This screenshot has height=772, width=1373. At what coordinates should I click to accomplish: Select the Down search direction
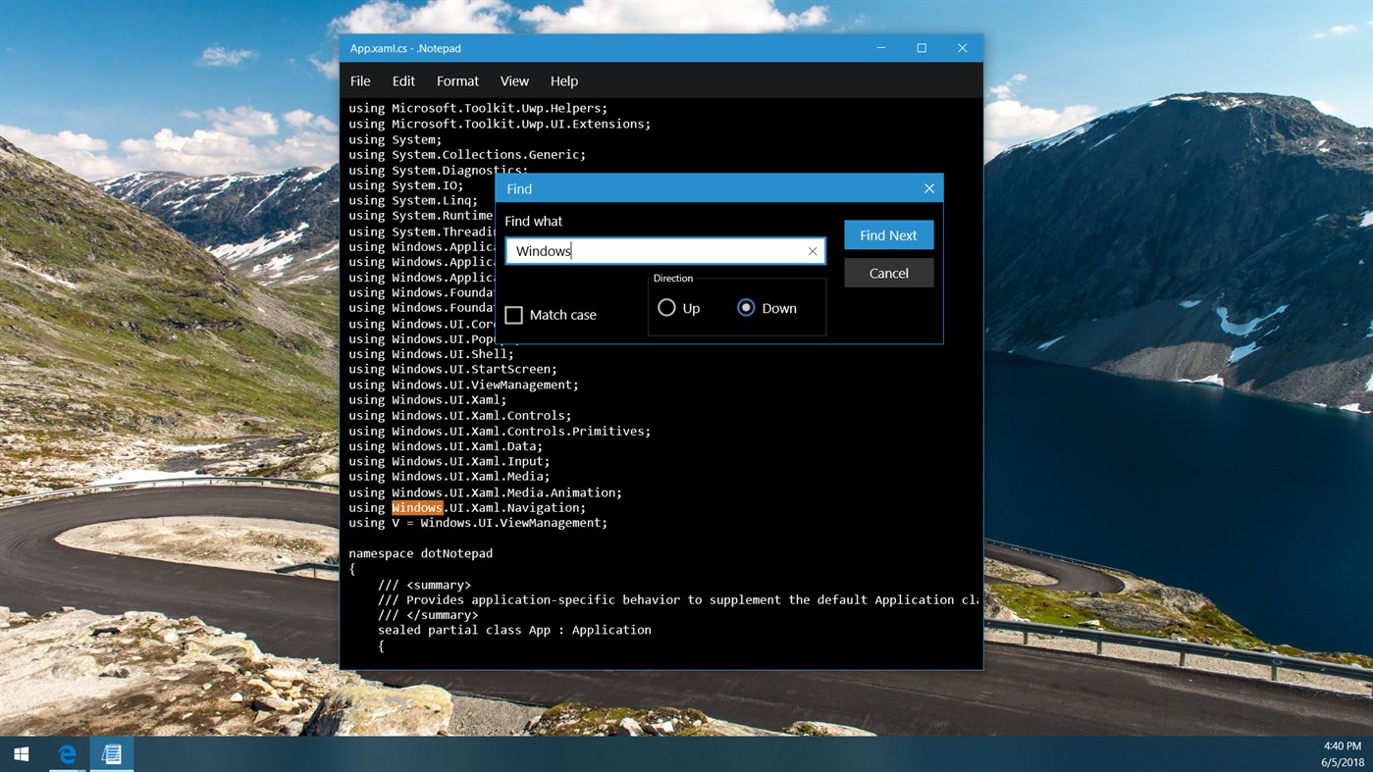[746, 307]
